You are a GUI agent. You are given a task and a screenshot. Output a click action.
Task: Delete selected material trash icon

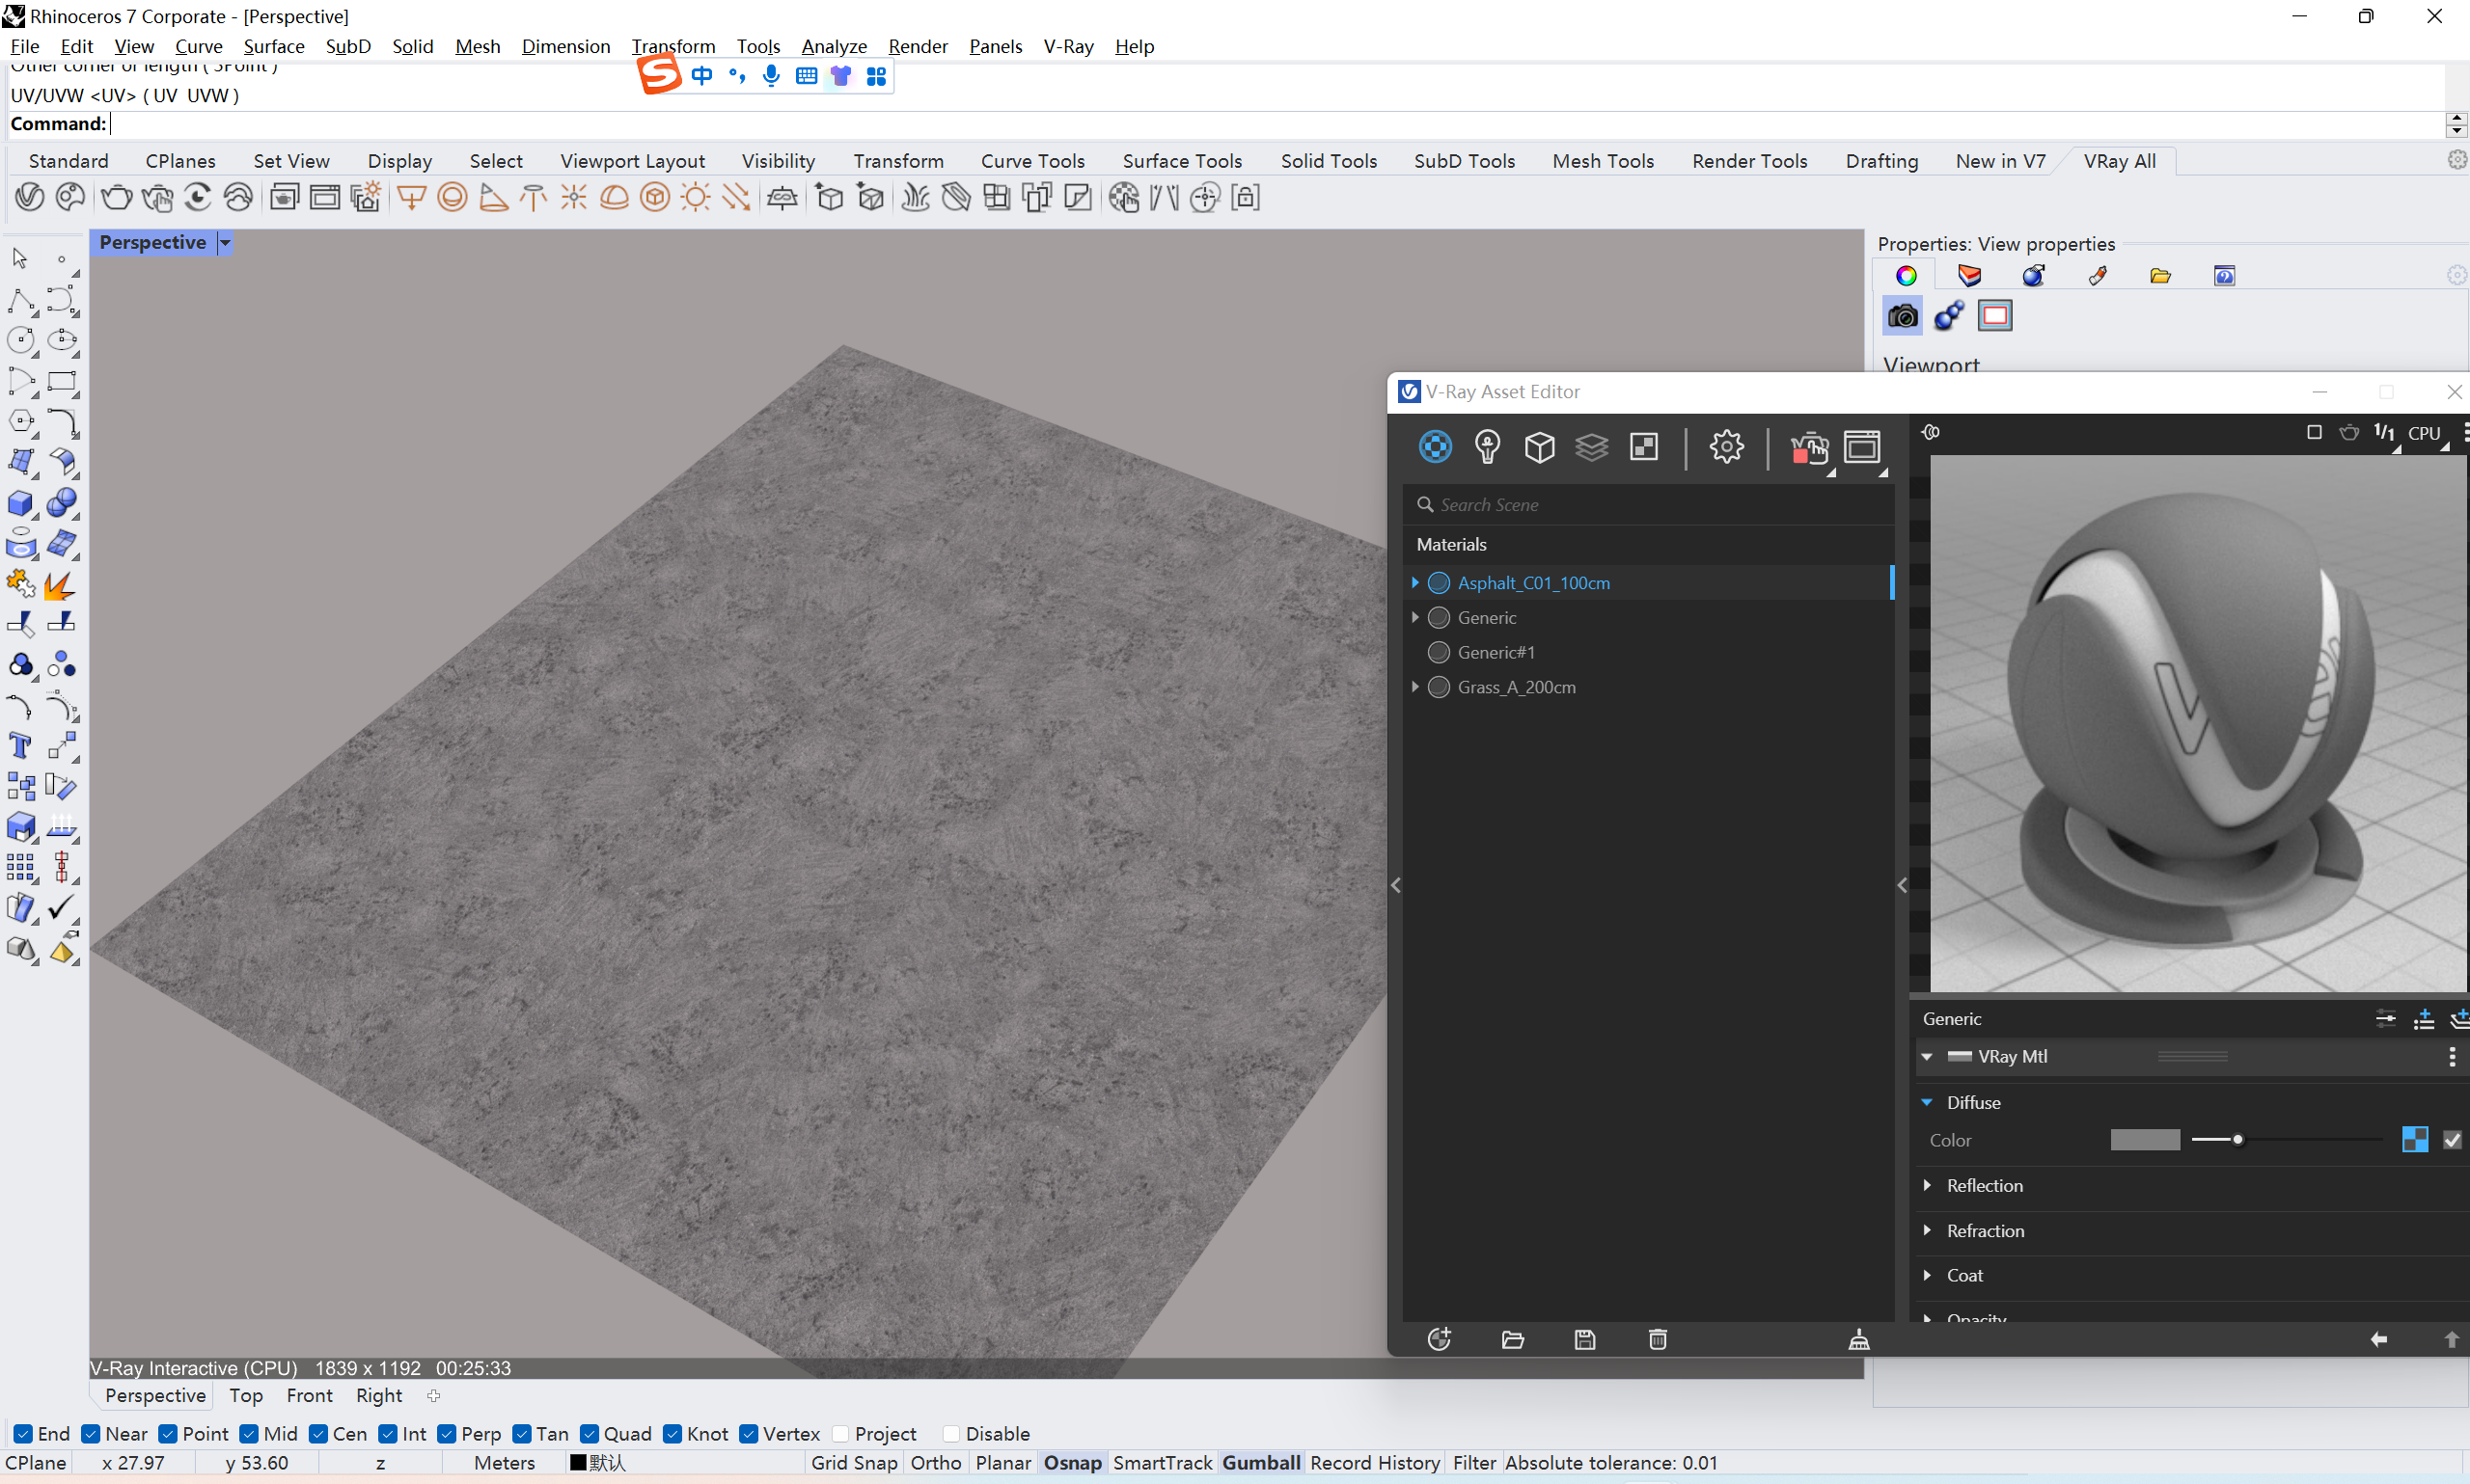1657,1339
